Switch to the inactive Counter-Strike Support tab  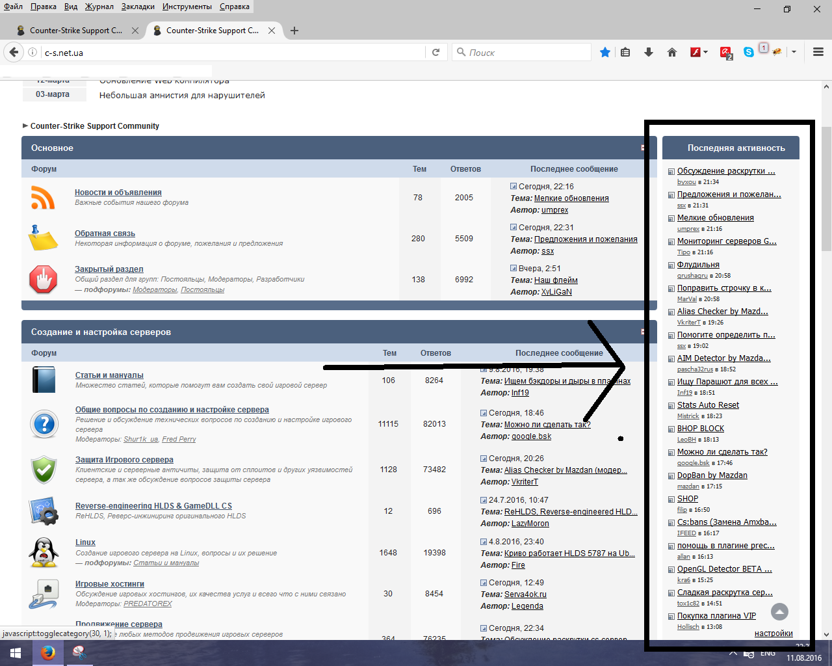point(76,31)
